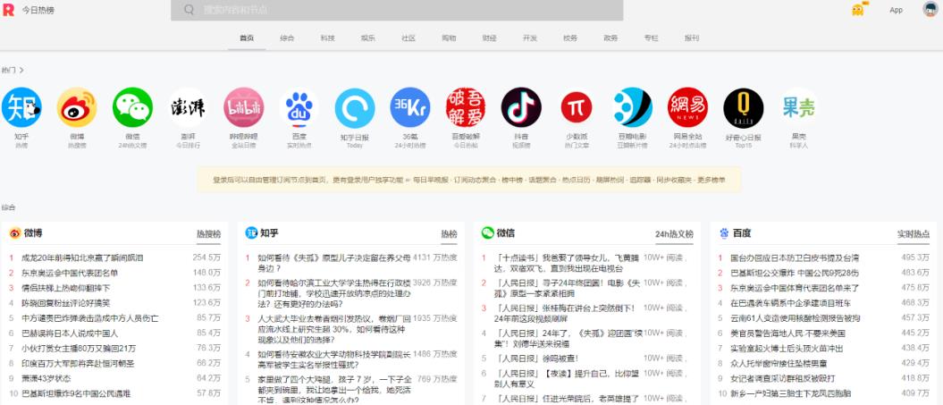943x405 pixels.
Task: Select 实时热点 tab in 百度 card
Action: click(x=914, y=234)
